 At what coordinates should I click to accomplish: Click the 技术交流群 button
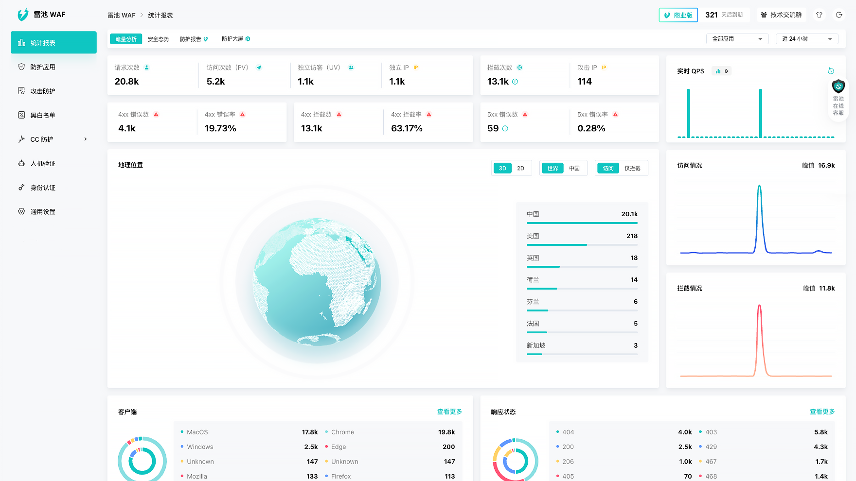click(782, 15)
